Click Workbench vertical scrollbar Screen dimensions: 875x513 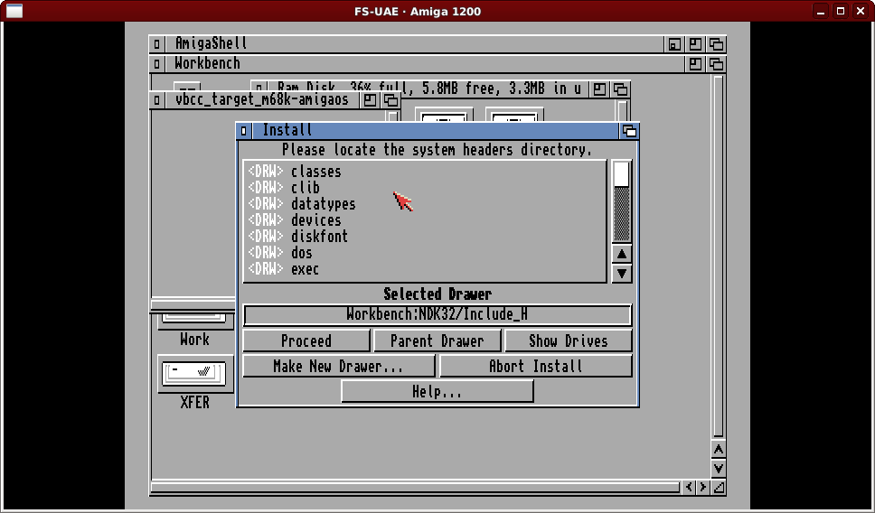[719, 256]
